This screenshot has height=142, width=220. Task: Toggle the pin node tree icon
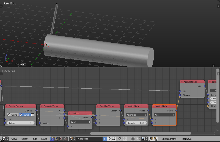pyautogui.click(x=119, y=139)
